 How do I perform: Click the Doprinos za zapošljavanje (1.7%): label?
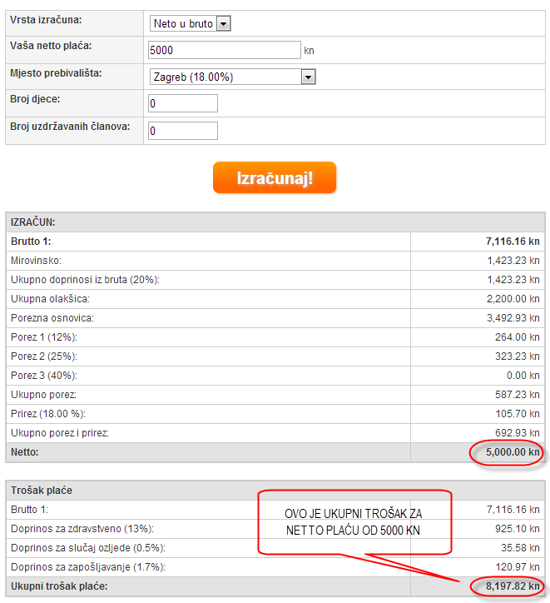point(88,567)
